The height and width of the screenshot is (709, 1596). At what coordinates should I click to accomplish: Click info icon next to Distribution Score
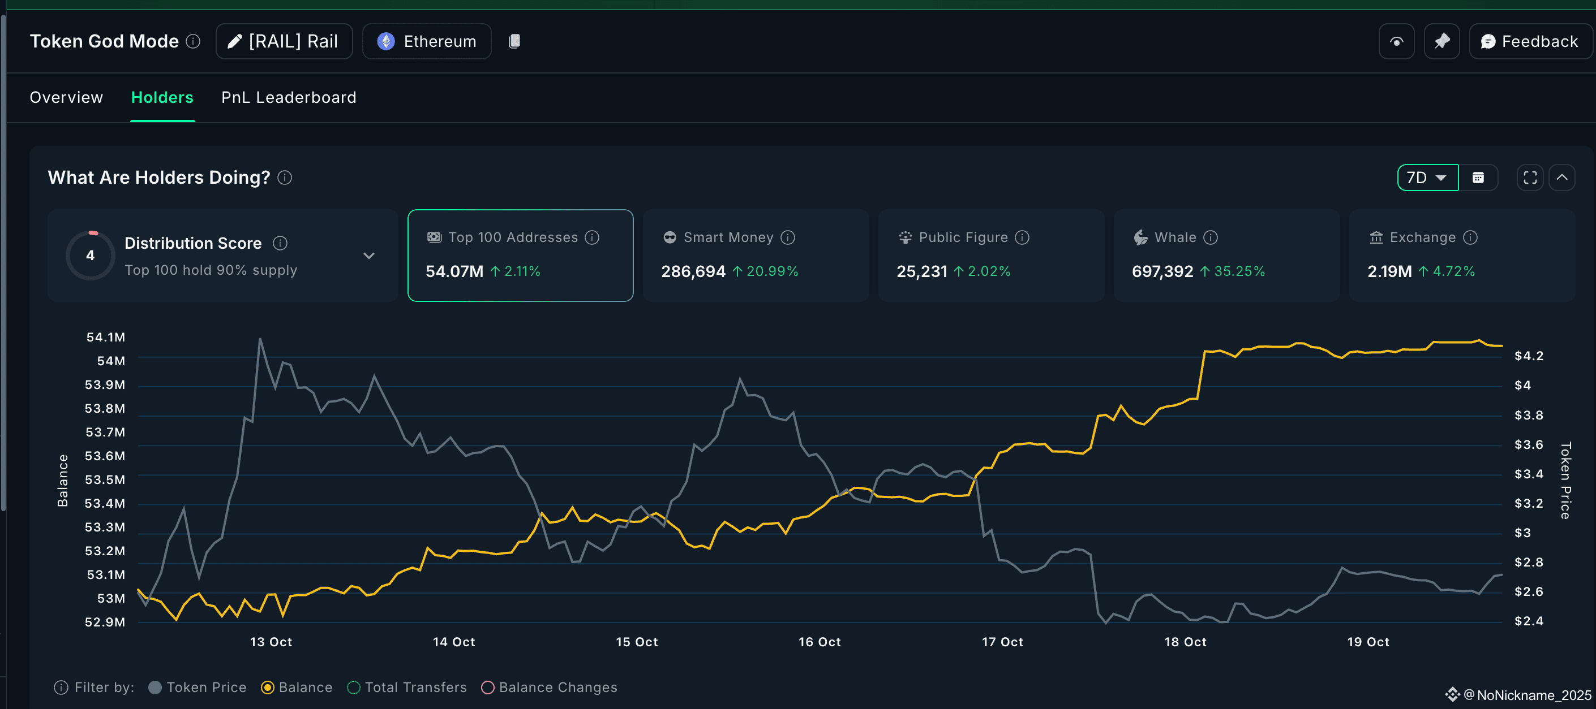[280, 243]
